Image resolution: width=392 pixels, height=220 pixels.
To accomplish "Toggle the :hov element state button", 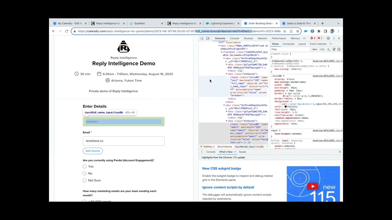I will tap(314, 49).
